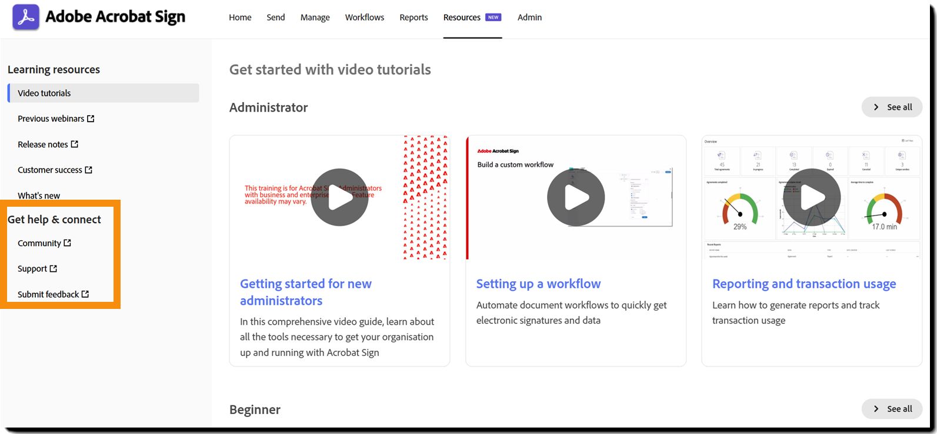Click the Administrator section heading
Image resolution: width=937 pixels, height=434 pixels.
pos(268,107)
